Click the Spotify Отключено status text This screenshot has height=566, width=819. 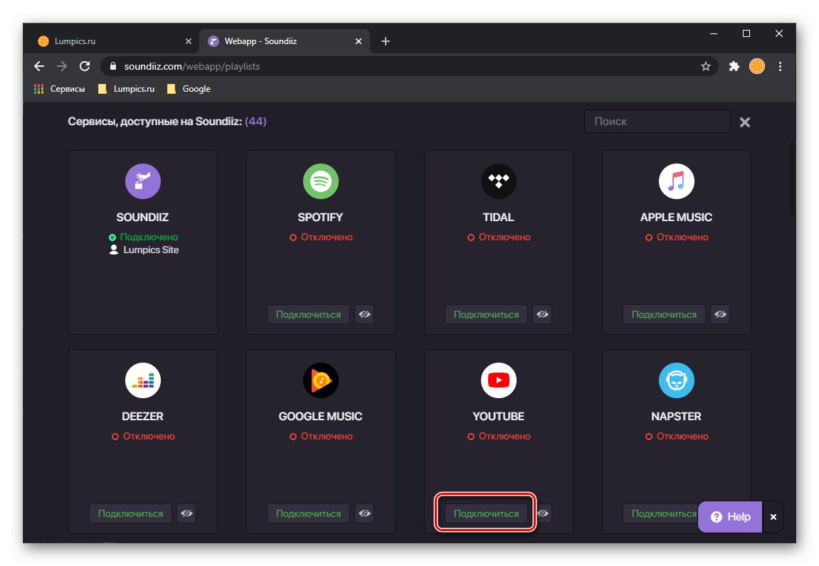pos(327,237)
